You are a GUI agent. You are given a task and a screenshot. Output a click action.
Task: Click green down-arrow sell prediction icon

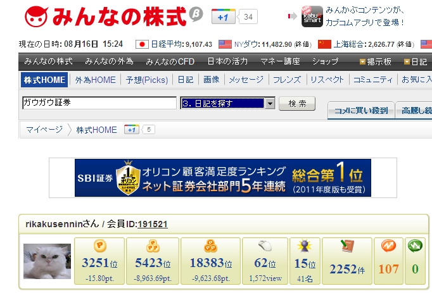pyautogui.click(x=415, y=246)
